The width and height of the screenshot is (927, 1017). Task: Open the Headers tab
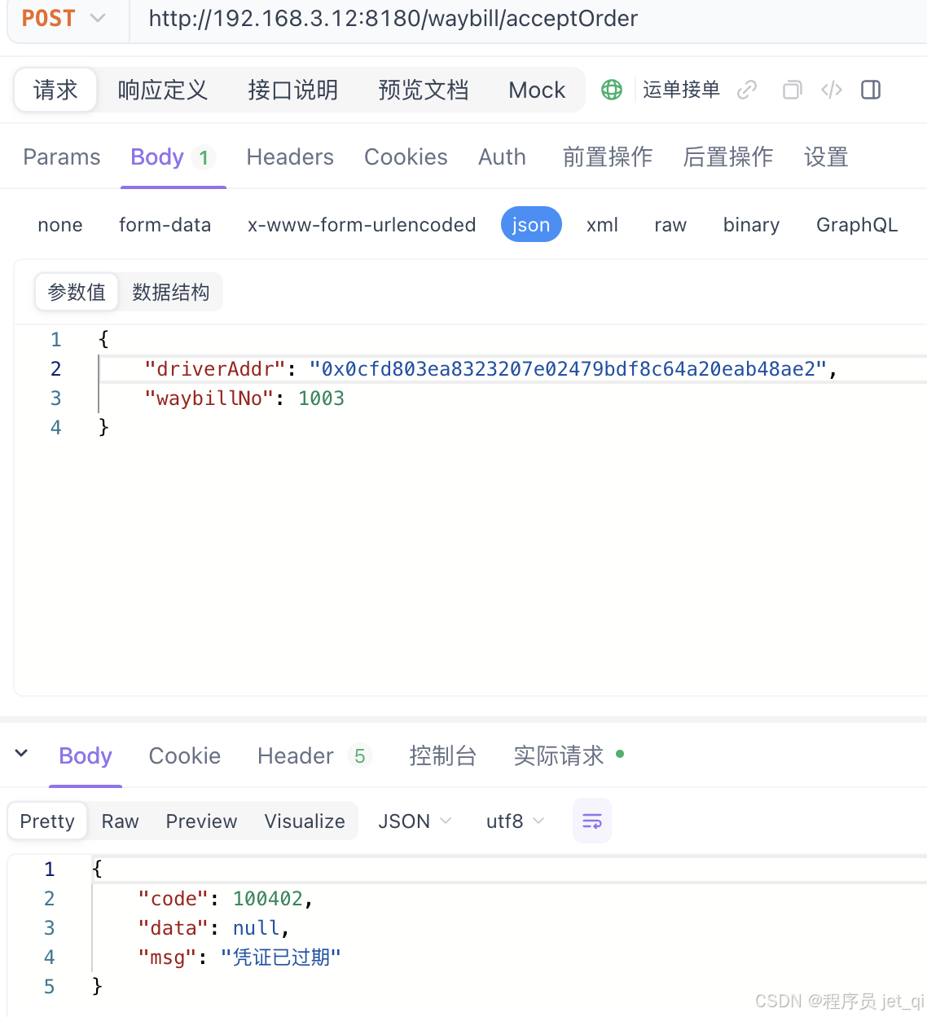(290, 156)
